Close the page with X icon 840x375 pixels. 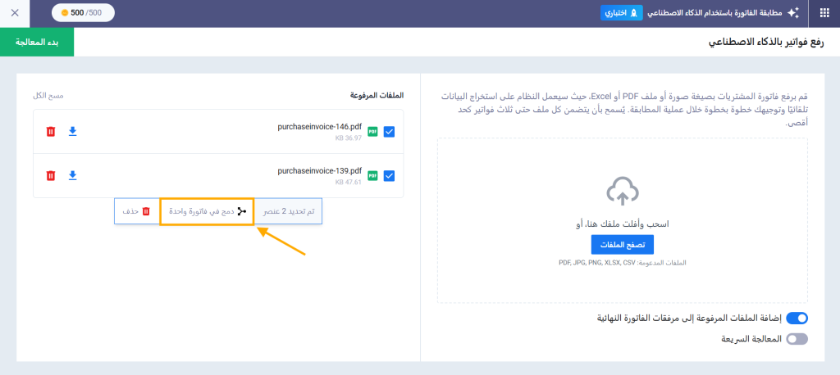(16, 13)
